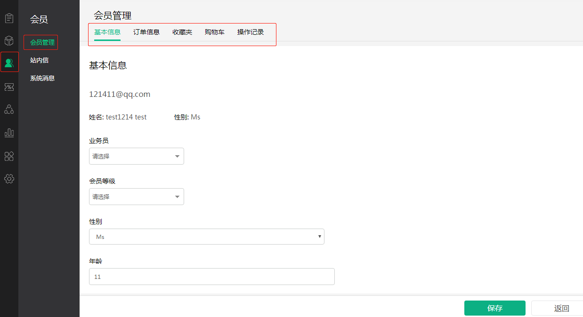Image resolution: width=583 pixels, height=317 pixels.
Task: Open the coupon percent icon in sidebar
Action: 9,87
